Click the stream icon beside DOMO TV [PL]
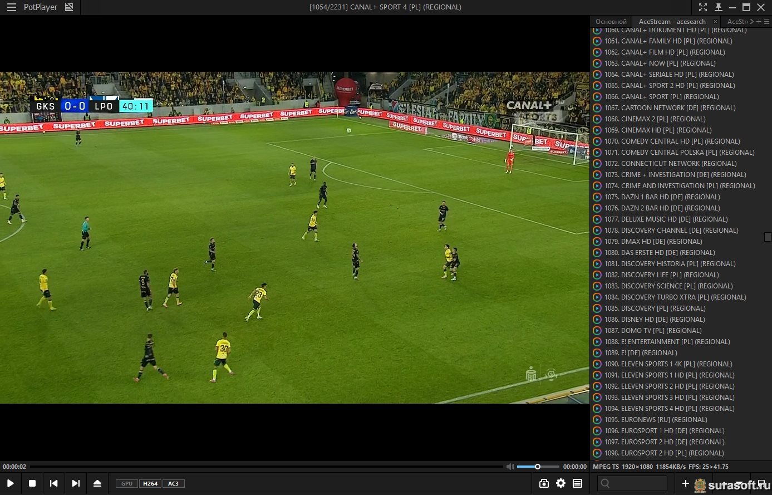 [597, 331]
